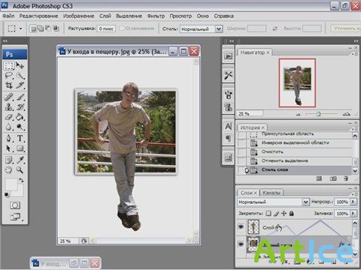Reset default foreground and background colors
The height and width of the screenshot is (270, 361).
pos(7,194)
